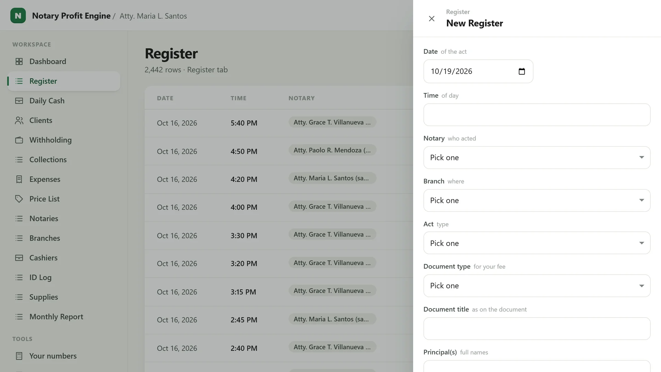Image resolution: width=661 pixels, height=372 pixels.
Task: Focus the Time of day field
Action: 537,115
